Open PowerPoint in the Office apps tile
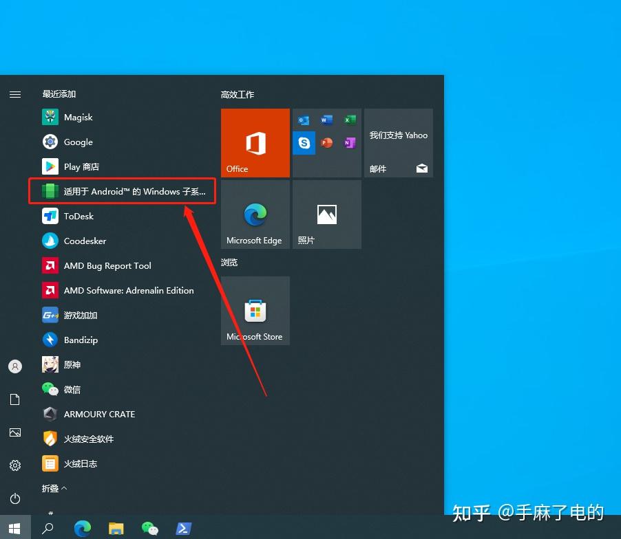621x539 pixels. [327, 143]
